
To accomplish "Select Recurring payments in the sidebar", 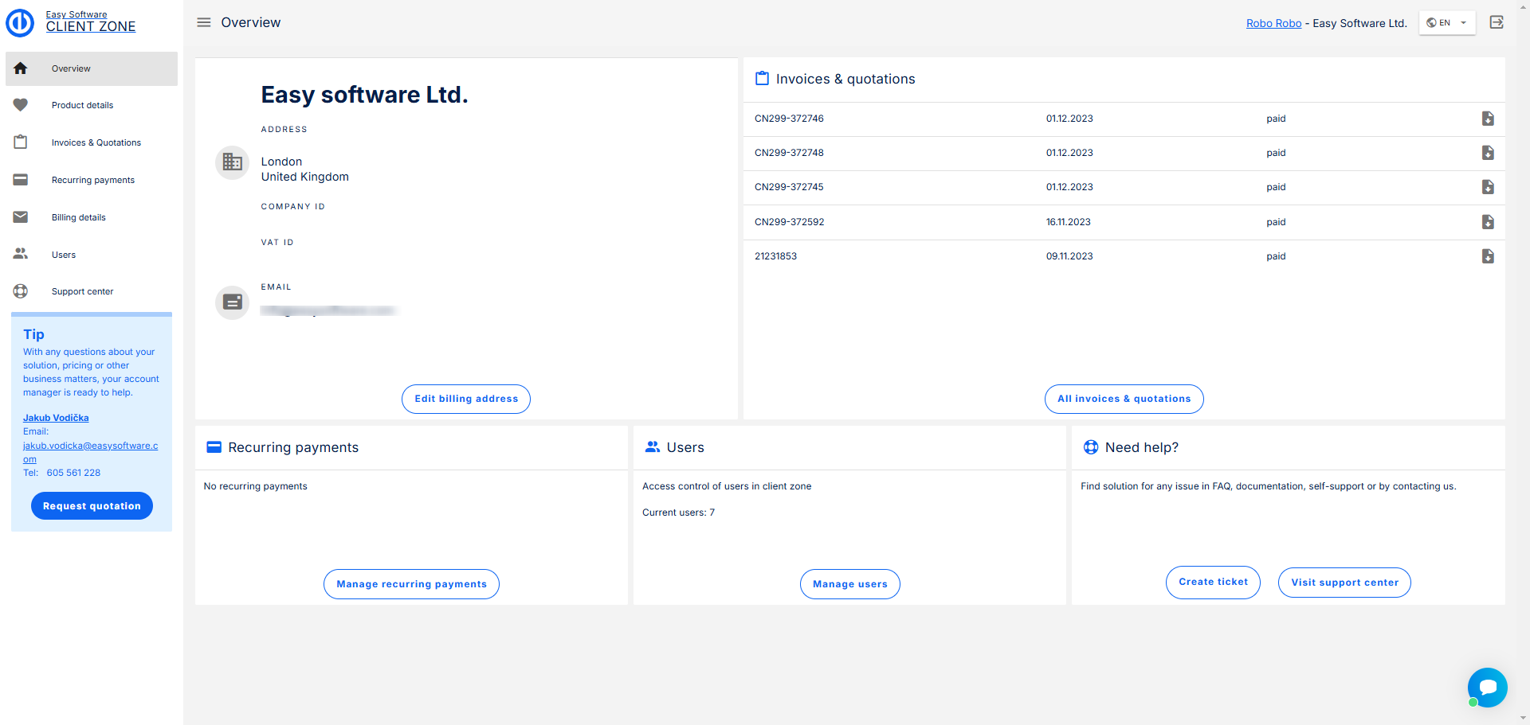I will 92,180.
